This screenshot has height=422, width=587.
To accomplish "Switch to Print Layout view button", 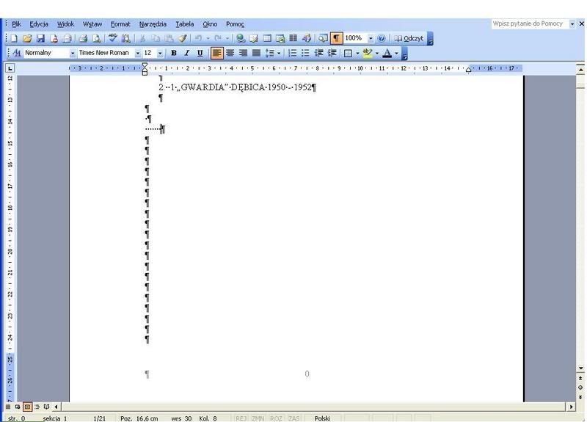I will [x=27, y=407].
